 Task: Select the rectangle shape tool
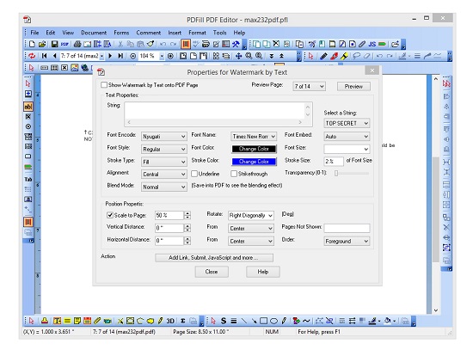point(263,321)
